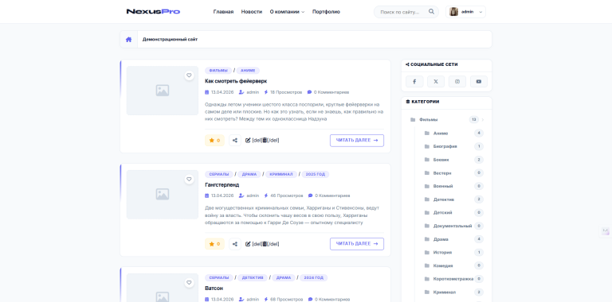The image size is (612, 302).
Task: Select the 'Комедия' category in the sidebar
Action: click(x=443, y=265)
